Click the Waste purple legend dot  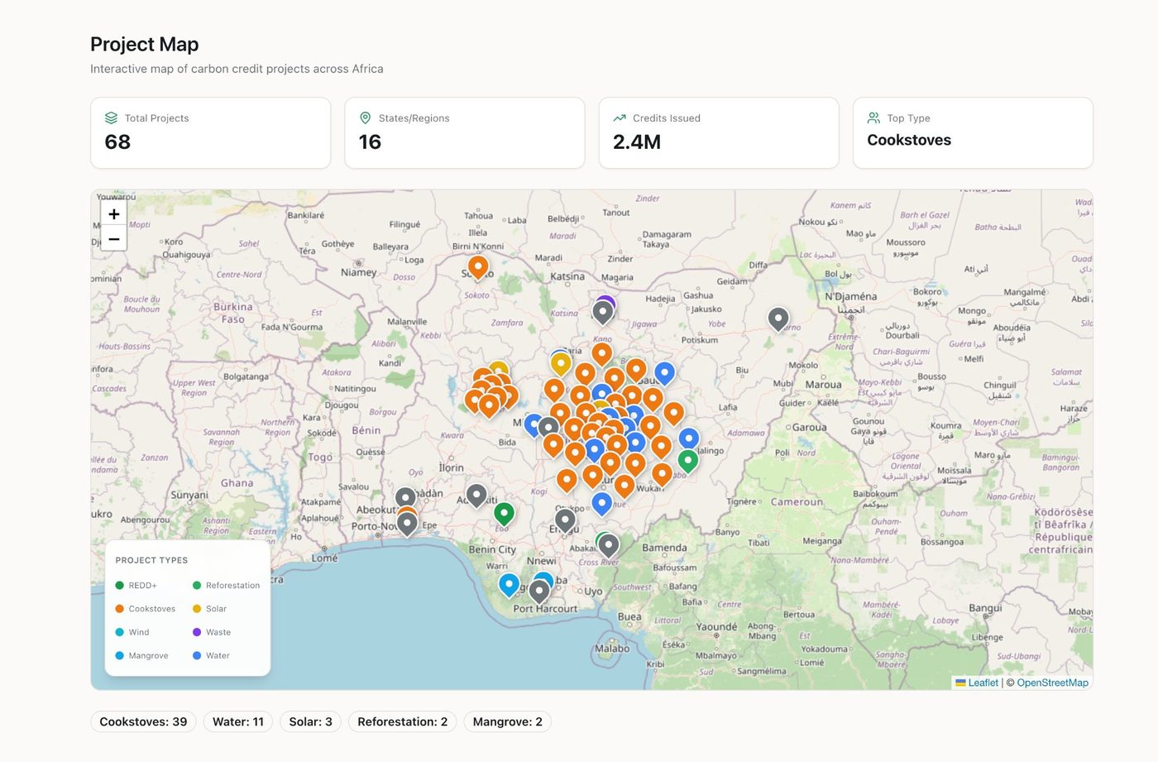[x=197, y=632]
